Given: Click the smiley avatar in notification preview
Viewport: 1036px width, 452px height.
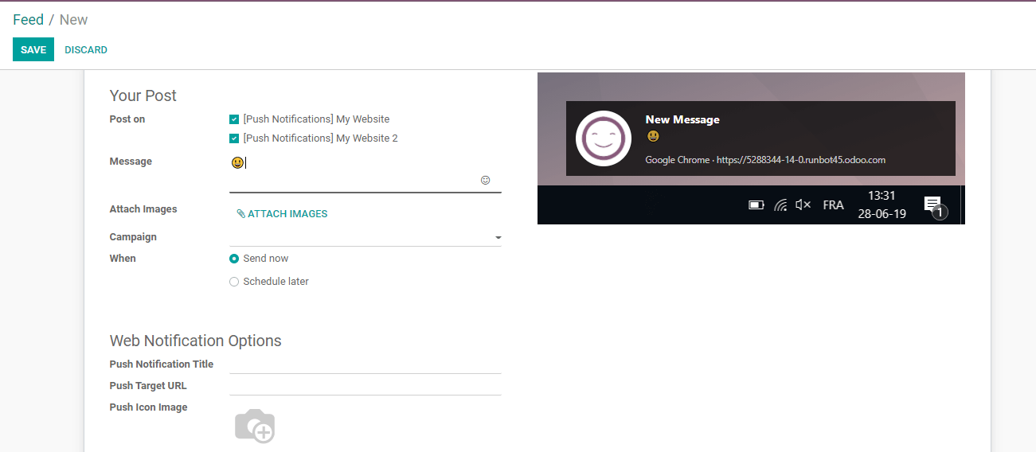Looking at the screenshot, I should 603,138.
